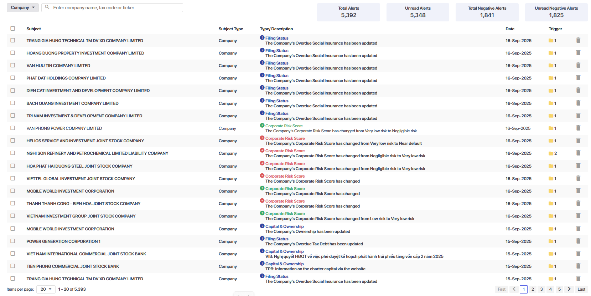
Task: Click info icon for POWER GENERATION CORPORATION 1
Action: pos(262,239)
